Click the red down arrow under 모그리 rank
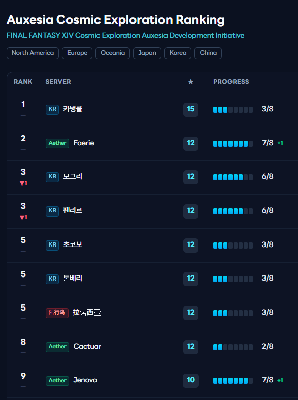298x400 pixels. click(22, 183)
